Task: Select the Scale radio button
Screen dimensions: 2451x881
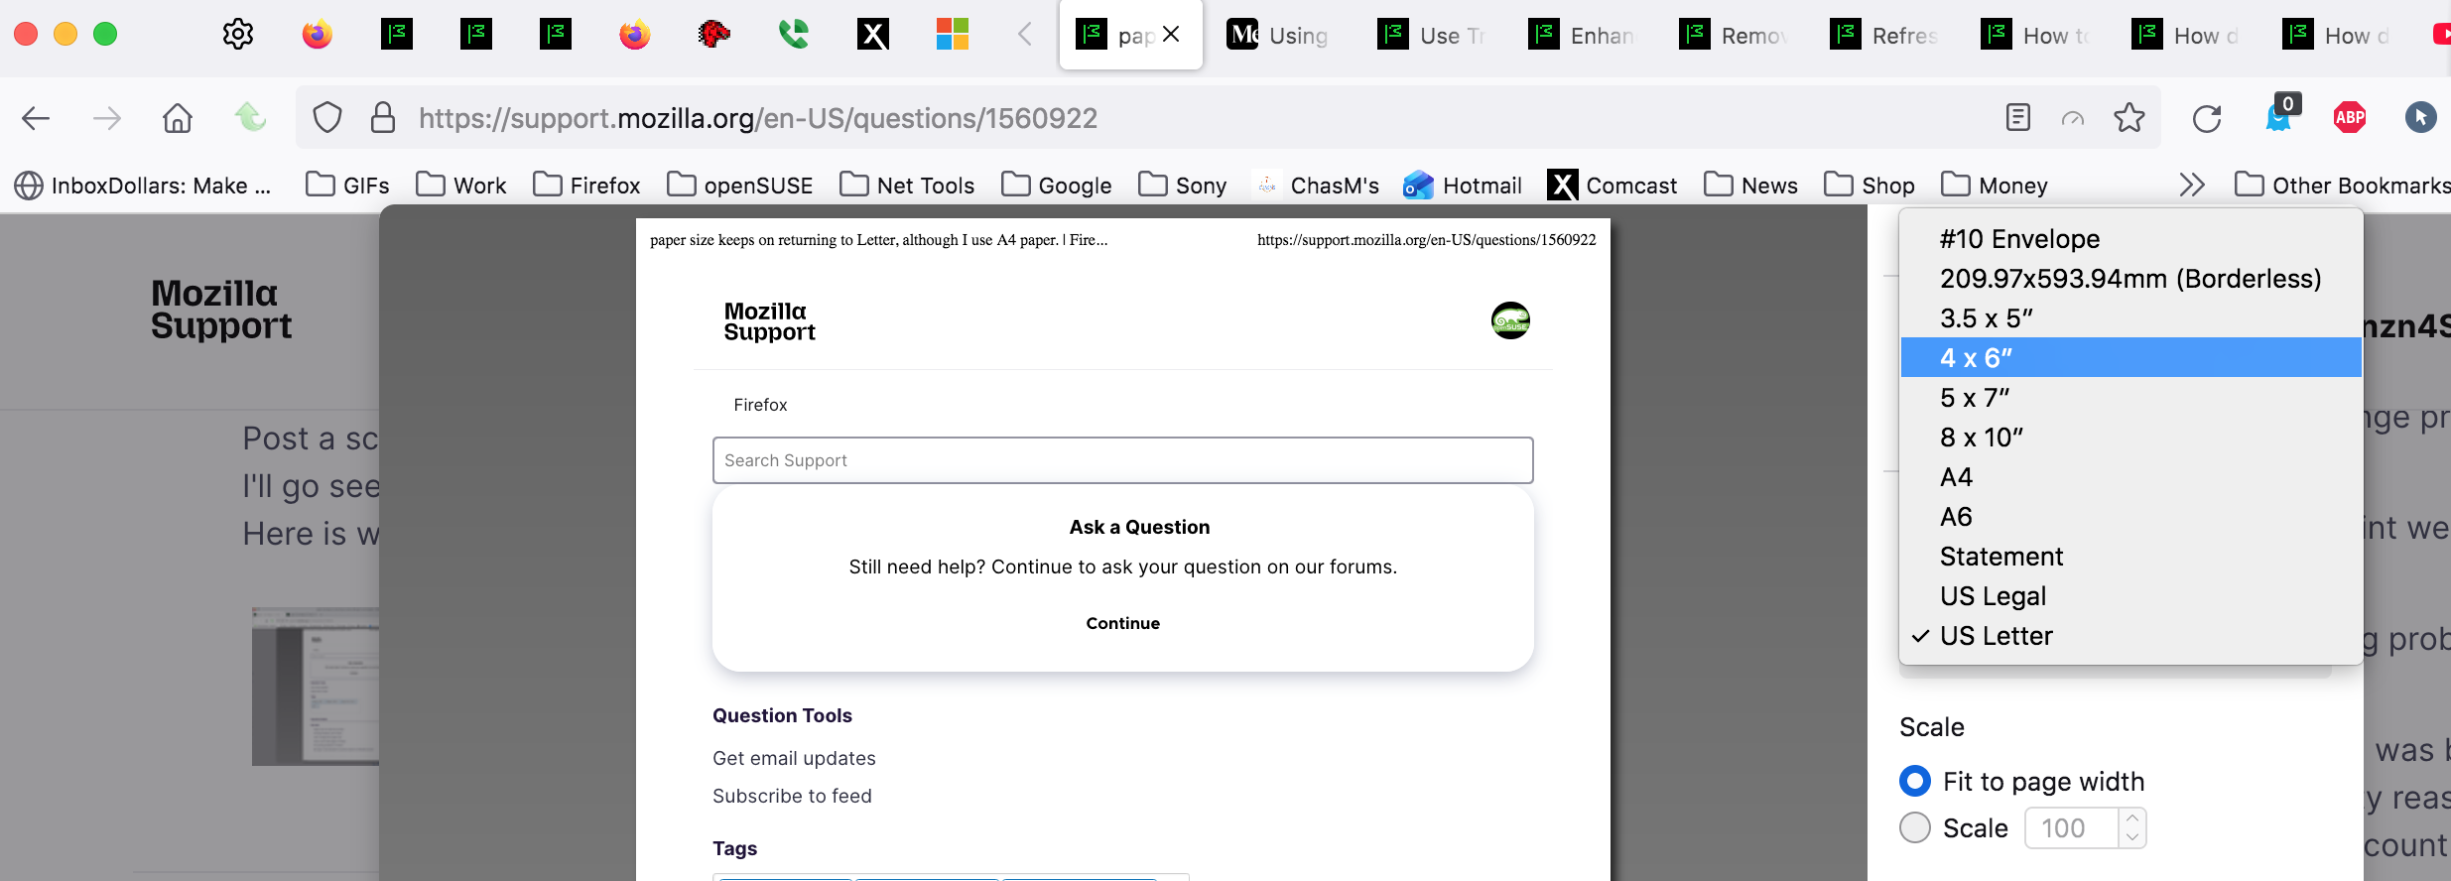Action: click(1915, 827)
